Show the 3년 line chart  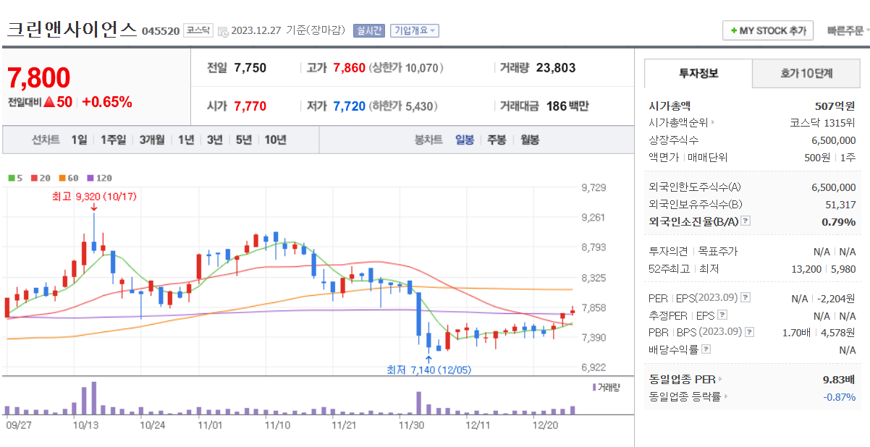point(215,140)
